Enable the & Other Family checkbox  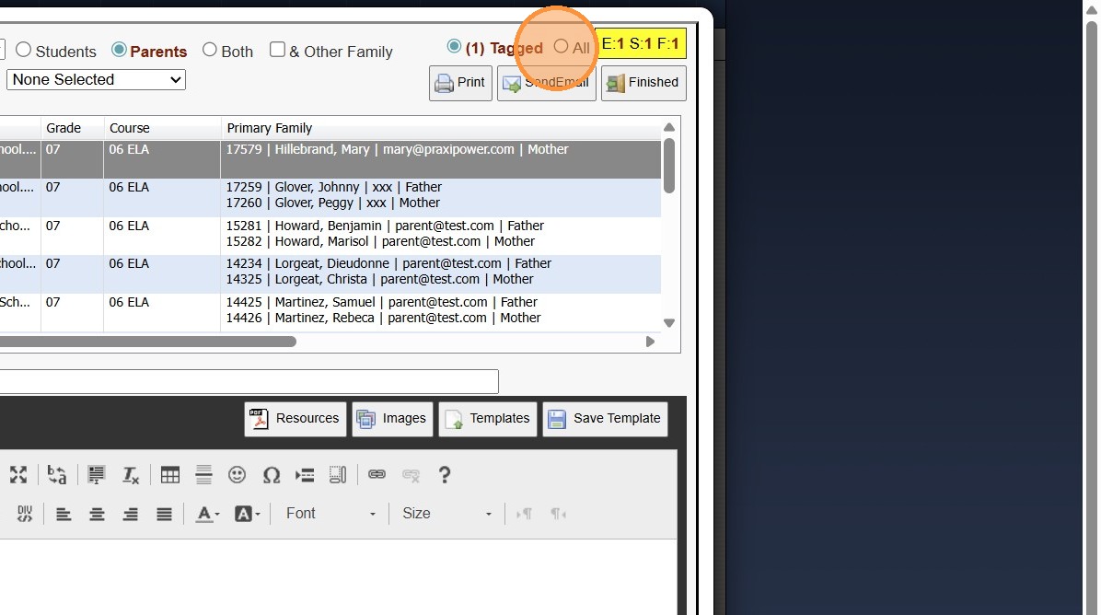277,50
